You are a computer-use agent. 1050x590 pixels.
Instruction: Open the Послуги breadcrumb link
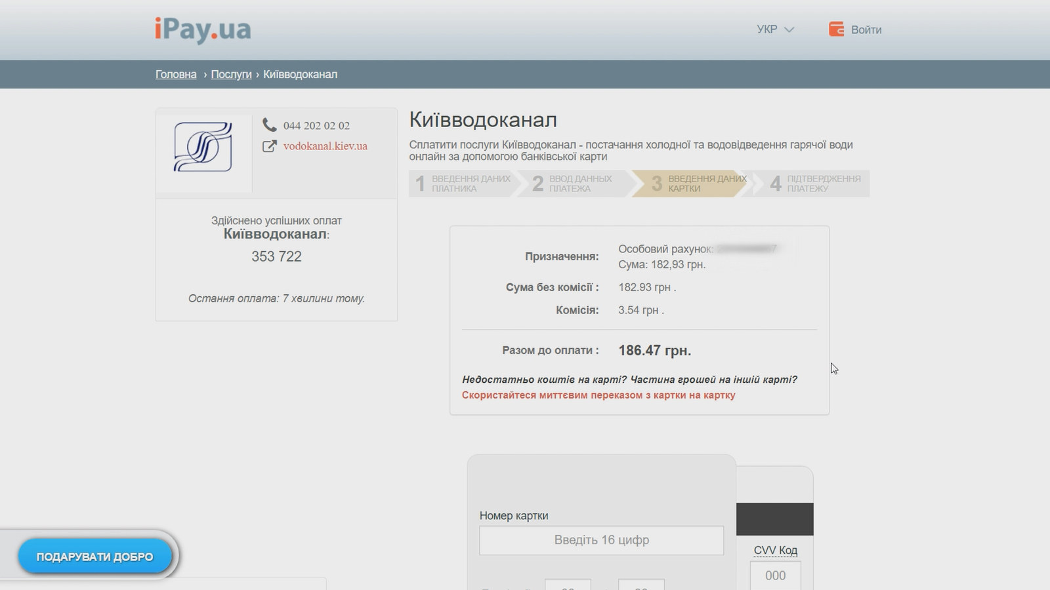pos(231,74)
